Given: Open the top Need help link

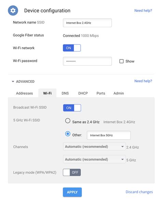Looking at the screenshot, I should pyautogui.click(x=143, y=10).
